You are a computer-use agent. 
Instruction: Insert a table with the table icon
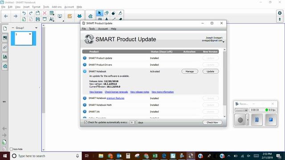click(52, 13)
